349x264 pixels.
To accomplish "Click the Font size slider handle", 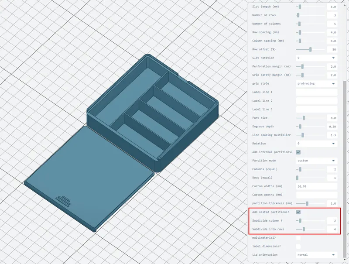I will [304, 118].
